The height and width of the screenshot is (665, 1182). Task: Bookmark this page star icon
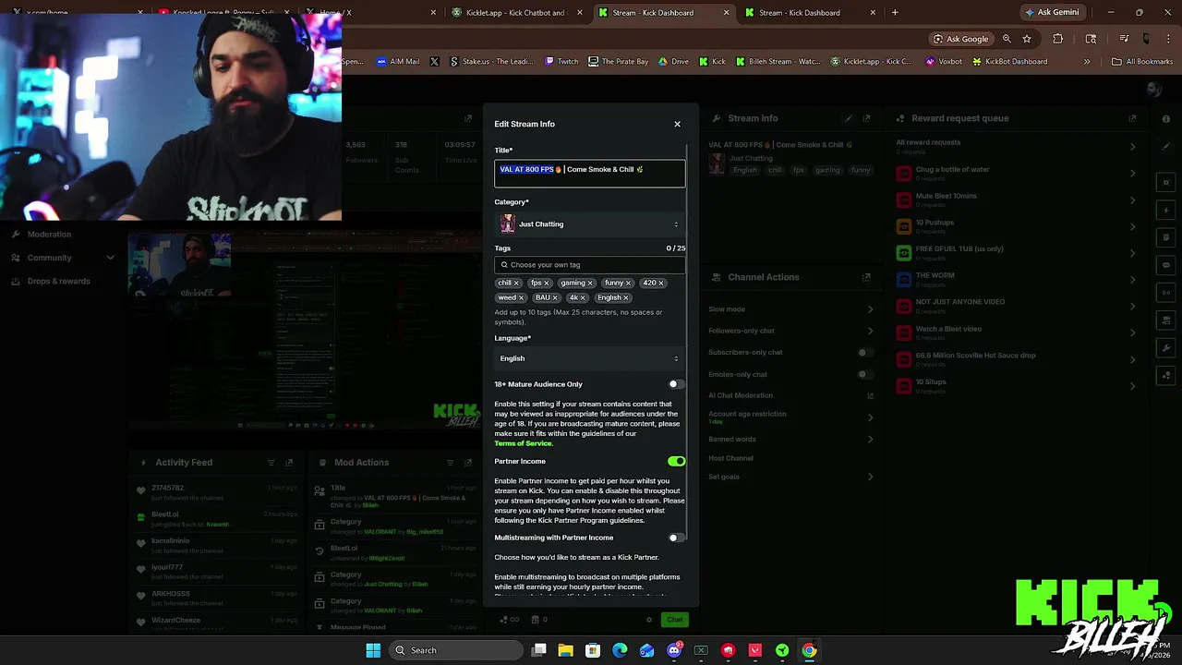click(x=1027, y=39)
